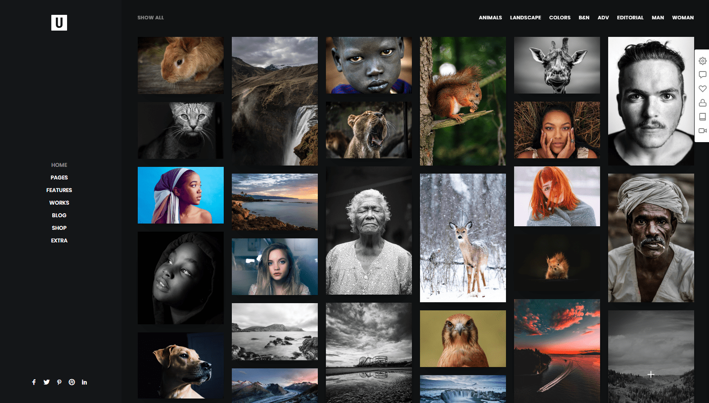709x403 pixels.
Task: Open the woman lying in hay photo
Action: [x=557, y=130]
